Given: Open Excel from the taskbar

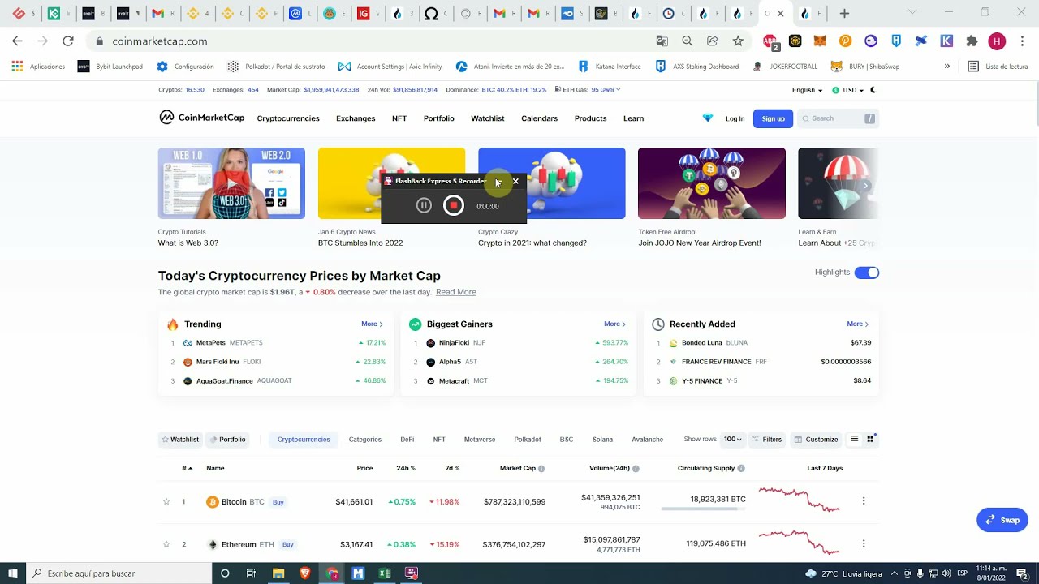Looking at the screenshot, I should click(385, 573).
